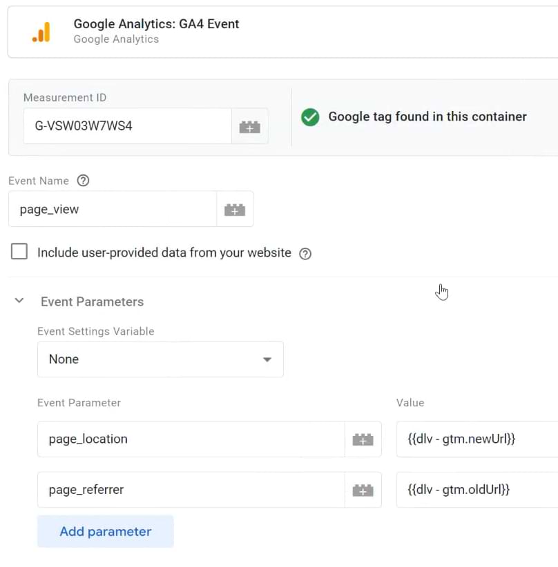Edit the page_location parameter name field
The height and width of the screenshot is (567, 558).
pyautogui.click(x=191, y=439)
